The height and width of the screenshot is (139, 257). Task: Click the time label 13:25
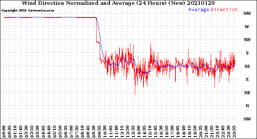pyautogui.click(x=133, y=132)
